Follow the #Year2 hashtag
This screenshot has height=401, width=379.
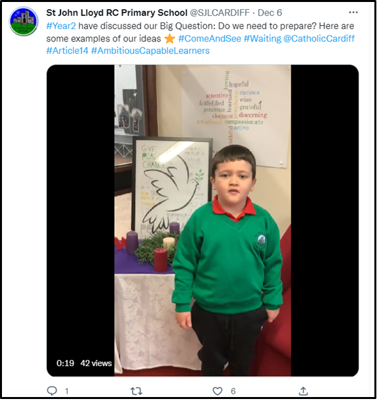tap(61, 26)
